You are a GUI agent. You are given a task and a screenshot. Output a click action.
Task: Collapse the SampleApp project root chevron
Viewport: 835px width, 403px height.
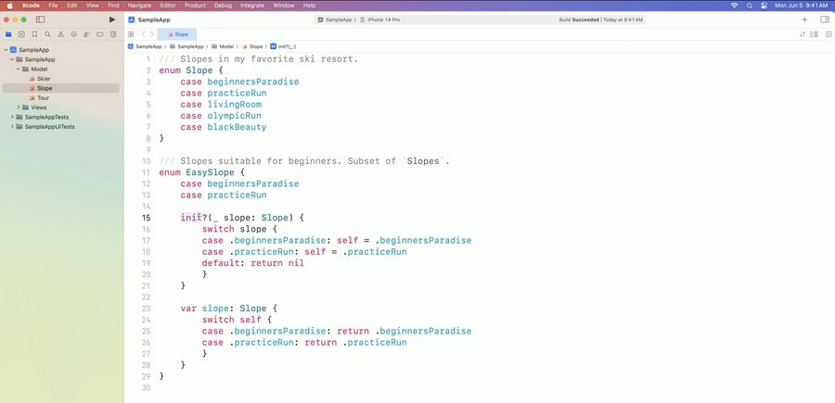click(6, 50)
